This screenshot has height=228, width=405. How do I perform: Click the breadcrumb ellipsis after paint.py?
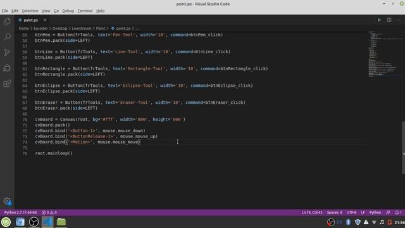coord(137,28)
